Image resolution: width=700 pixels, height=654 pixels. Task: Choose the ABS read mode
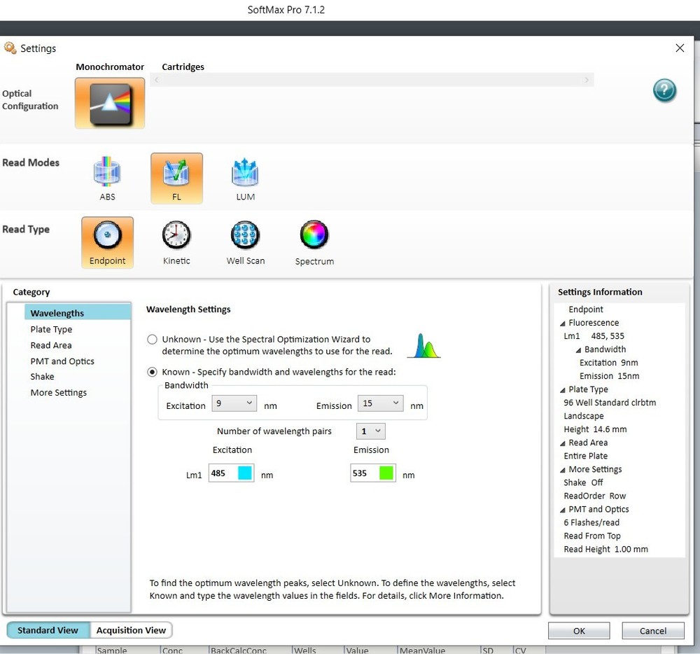(107, 179)
